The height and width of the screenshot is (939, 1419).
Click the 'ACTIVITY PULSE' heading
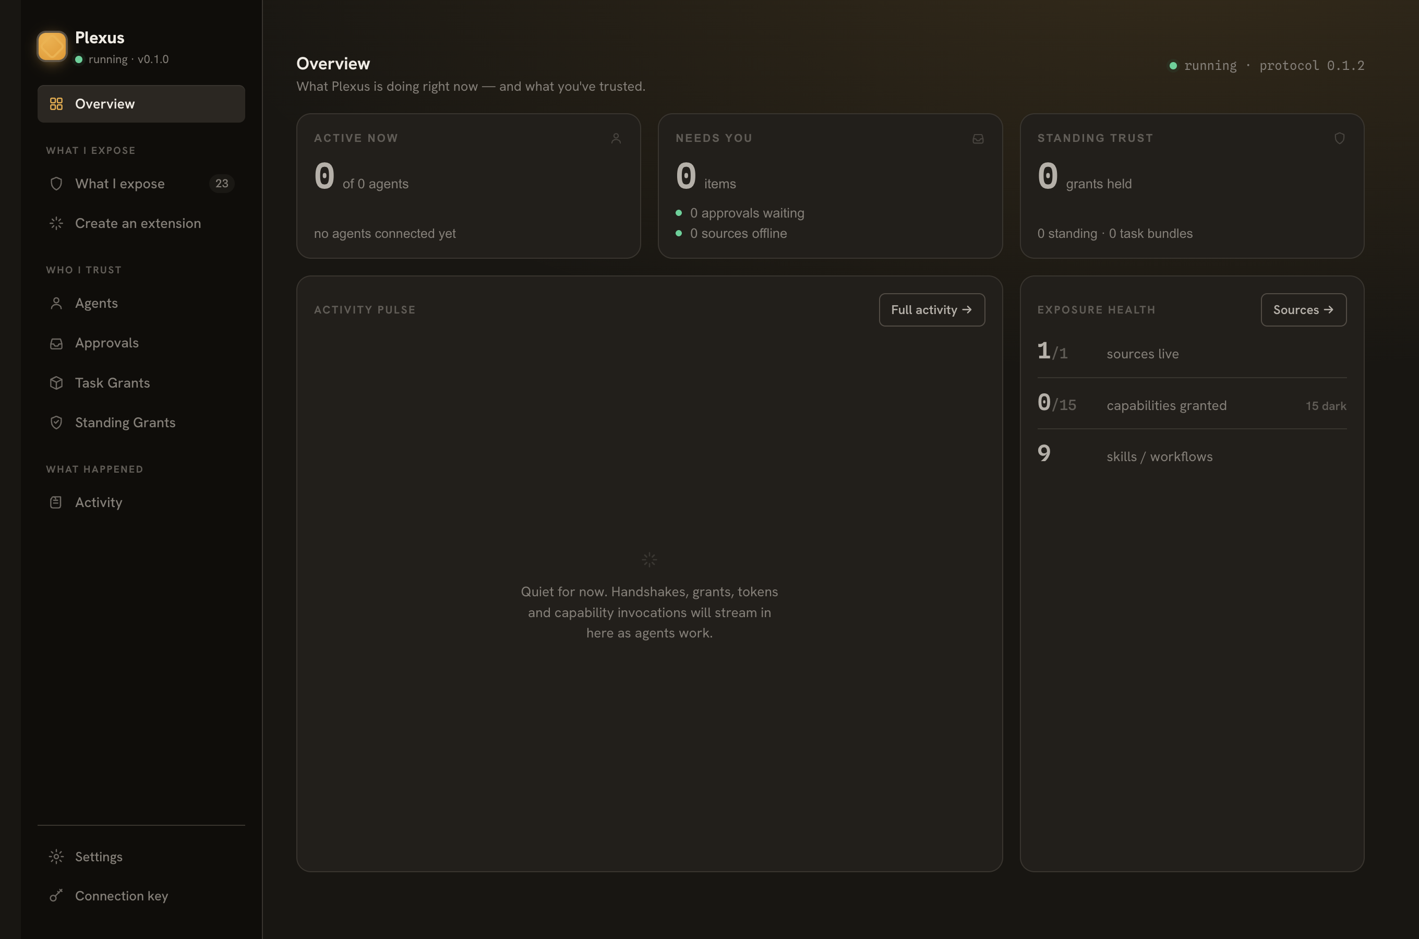pos(365,309)
